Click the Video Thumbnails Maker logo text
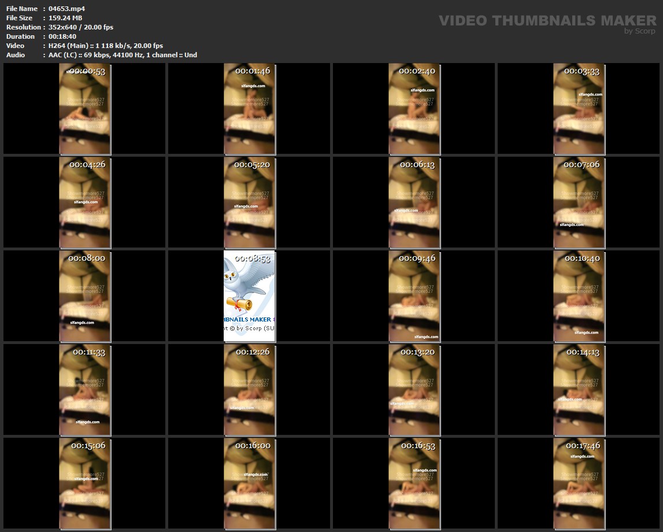Viewport: 663px width, 532px height. pyautogui.click(x=547, y=20)
